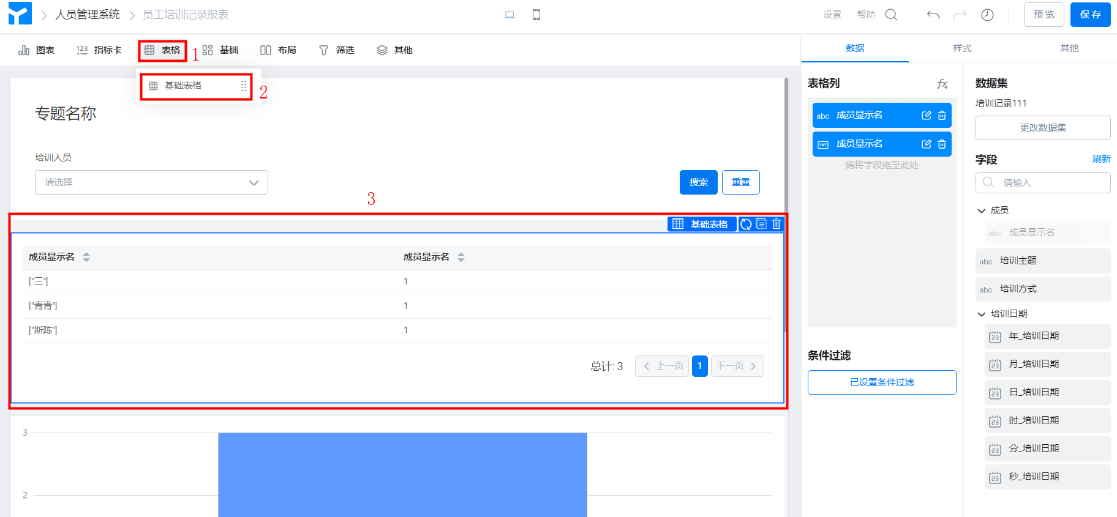
Task: Edit the abc 成员显示名 column
Action: pyautogui.click(x=927, y=116)
